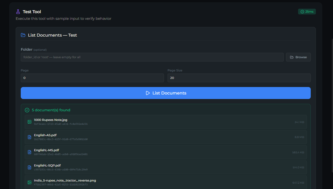Screen dimensions: 333x189
Task: Click the document ID starting with c997193c
Action: tap(61, 169)
